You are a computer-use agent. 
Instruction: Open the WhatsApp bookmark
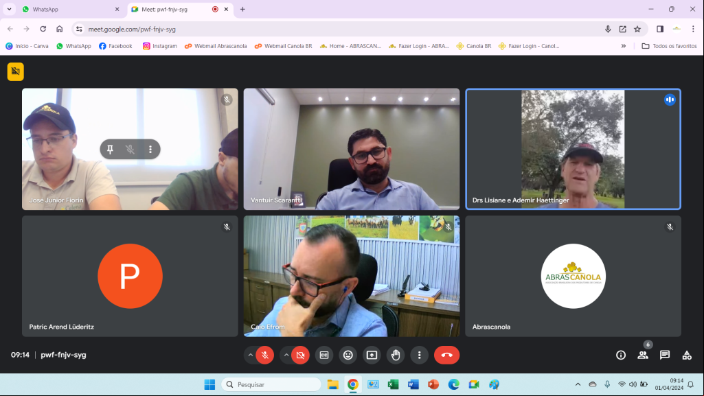point(73,46)
